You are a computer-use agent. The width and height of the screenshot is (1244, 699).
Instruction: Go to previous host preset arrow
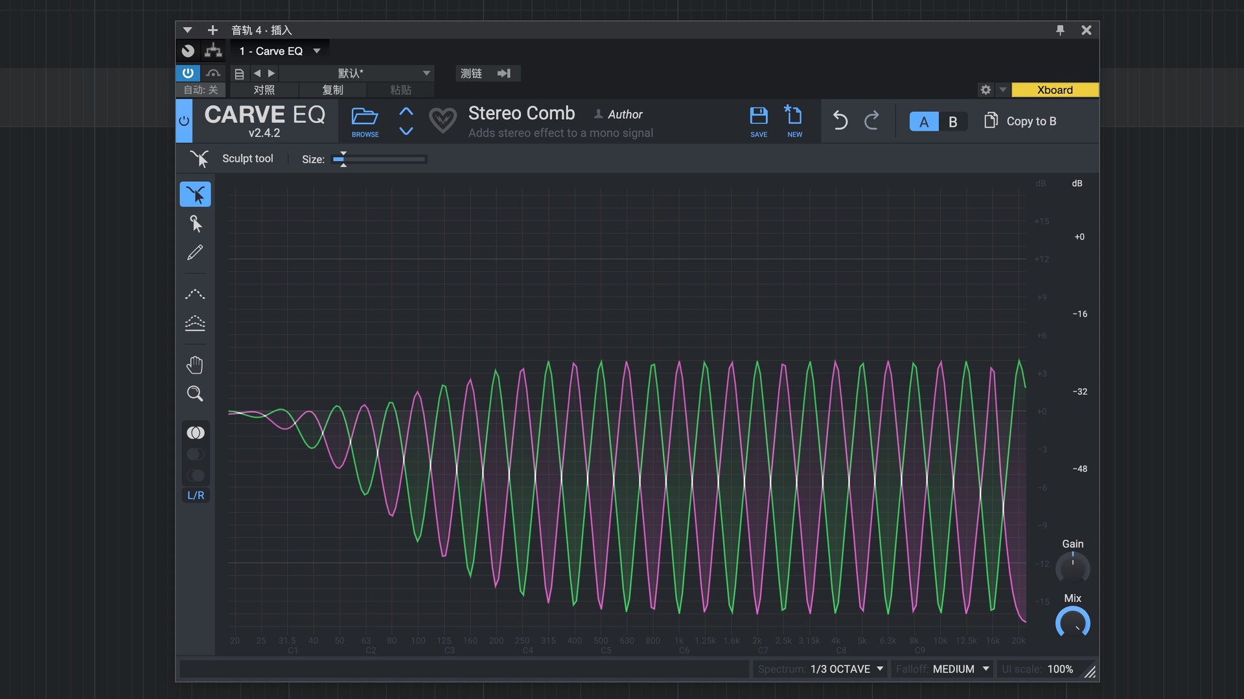pyautogui.click(x=257, y=73)
